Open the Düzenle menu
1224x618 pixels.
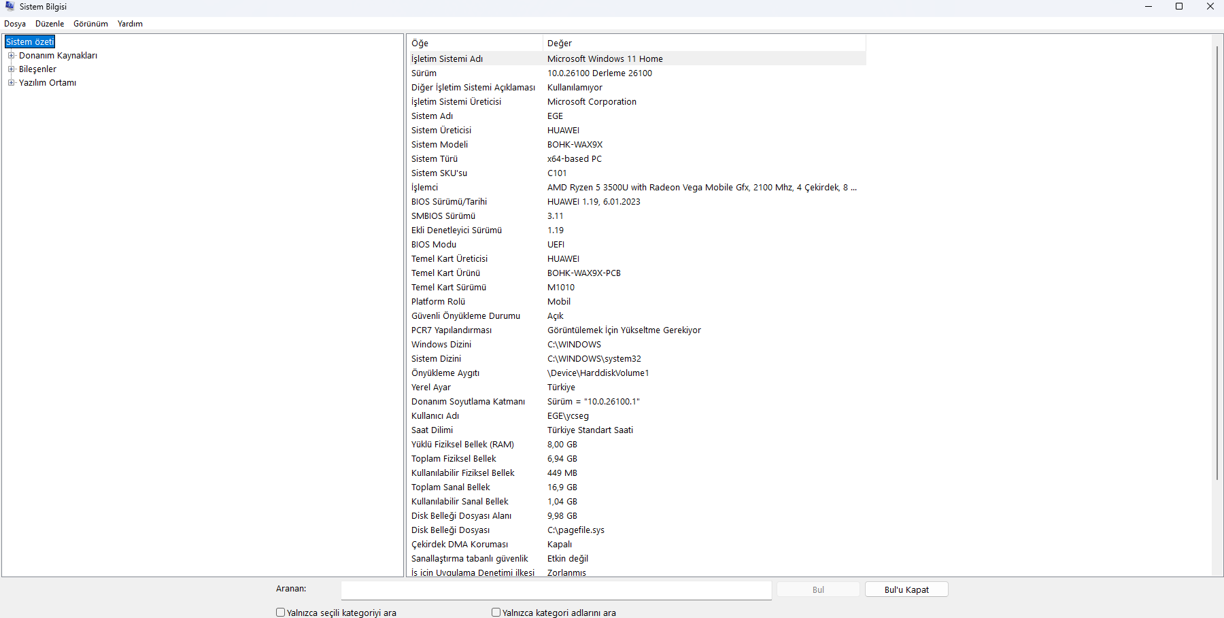pyautogui.click(x=50, y=24)
